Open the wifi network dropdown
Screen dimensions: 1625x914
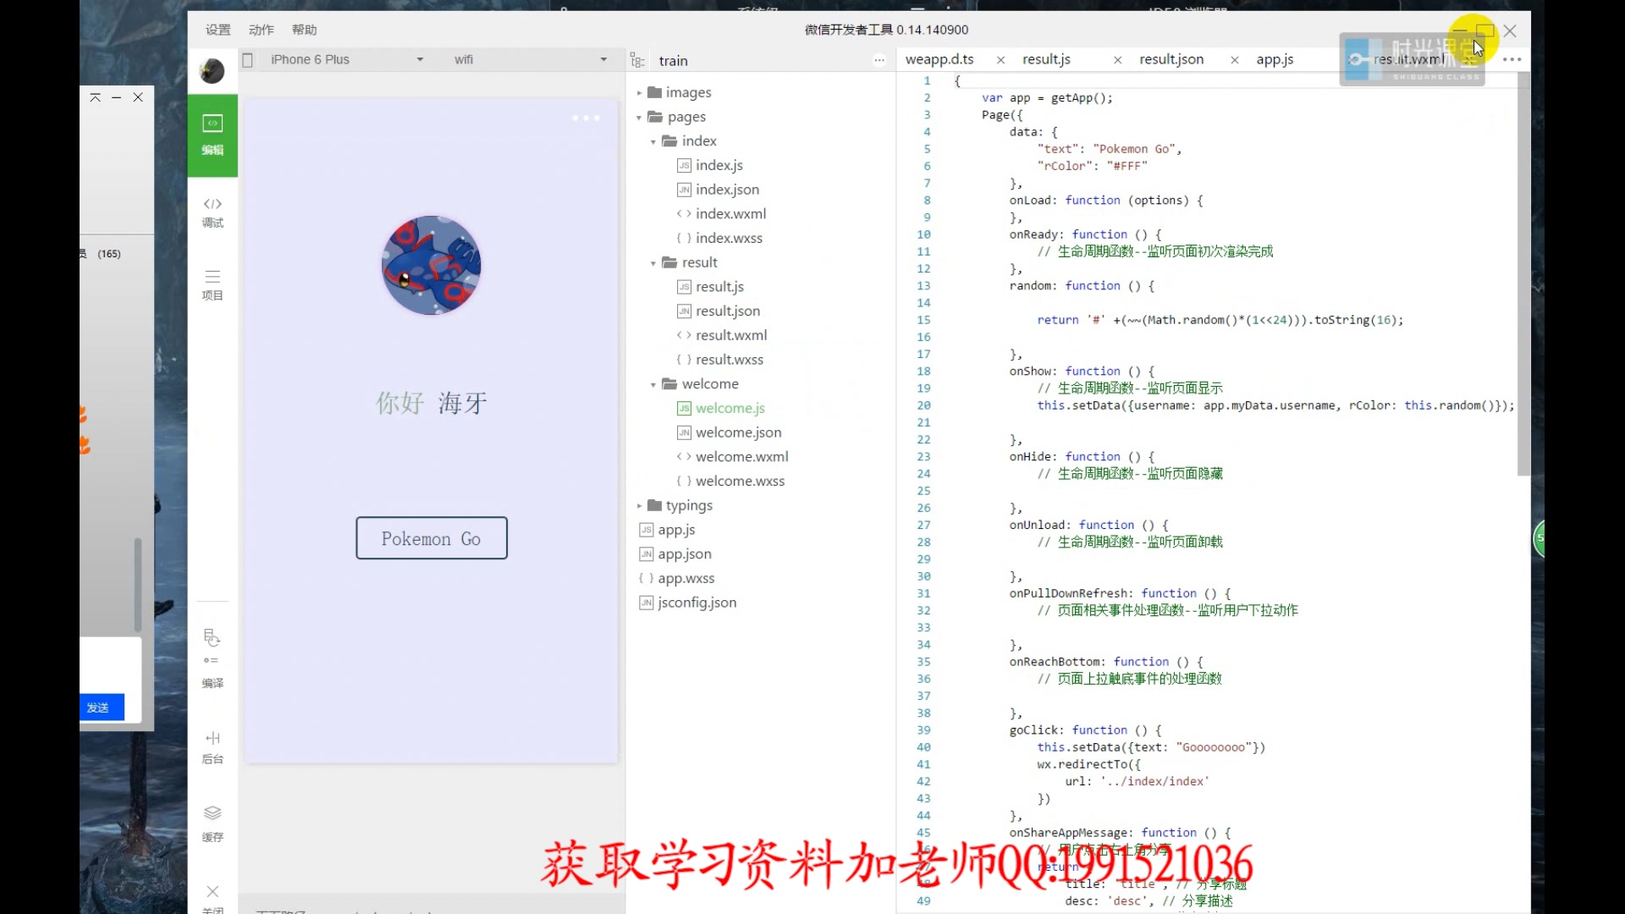click(531, 59)
